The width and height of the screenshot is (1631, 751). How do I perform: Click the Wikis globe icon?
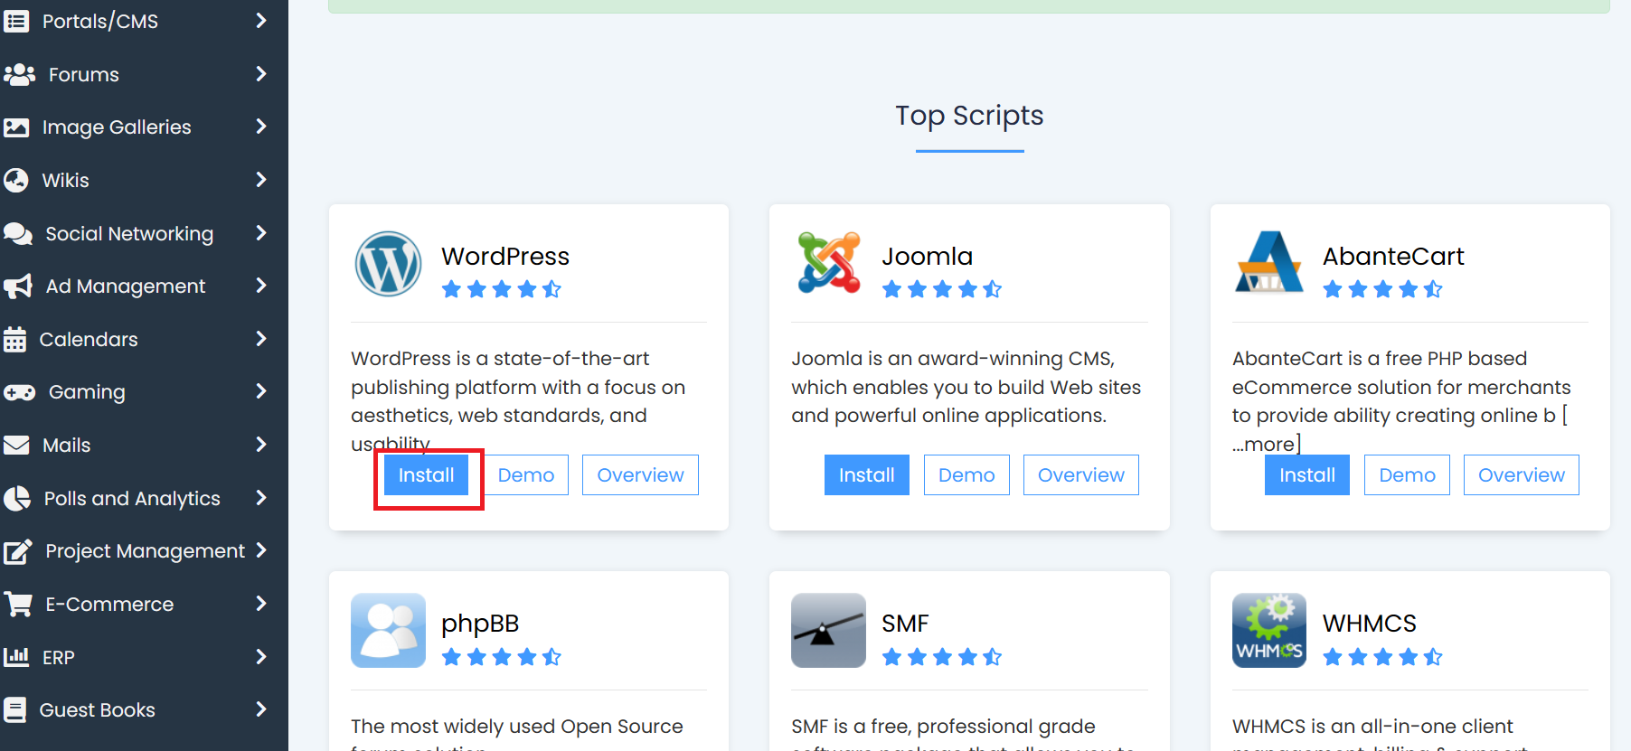tap(16, 181)
